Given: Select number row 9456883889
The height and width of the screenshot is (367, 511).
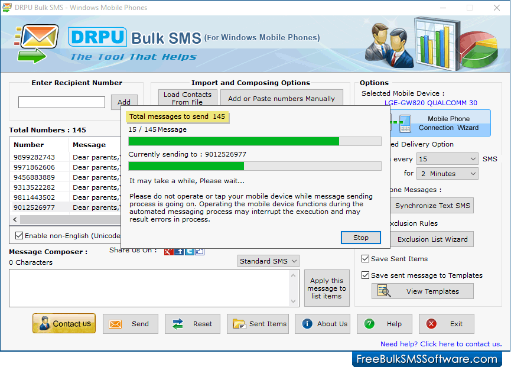Looking at the screenshot, I should tap(66, 177).
